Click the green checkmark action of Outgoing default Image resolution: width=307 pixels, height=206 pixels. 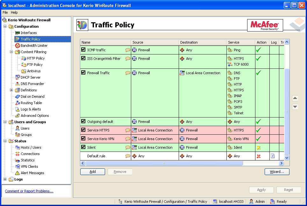pyautogui.click(x=259, y=121)
